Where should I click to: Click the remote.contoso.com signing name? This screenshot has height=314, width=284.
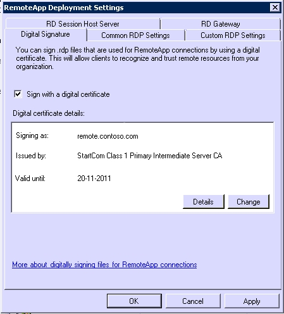tap(108, 136)
